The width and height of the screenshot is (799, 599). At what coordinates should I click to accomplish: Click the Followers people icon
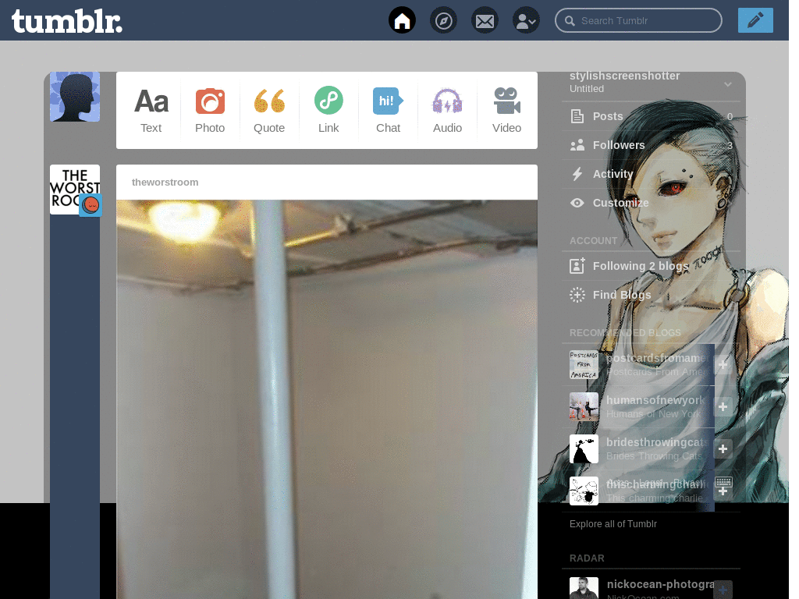click(x=577, y=145)
